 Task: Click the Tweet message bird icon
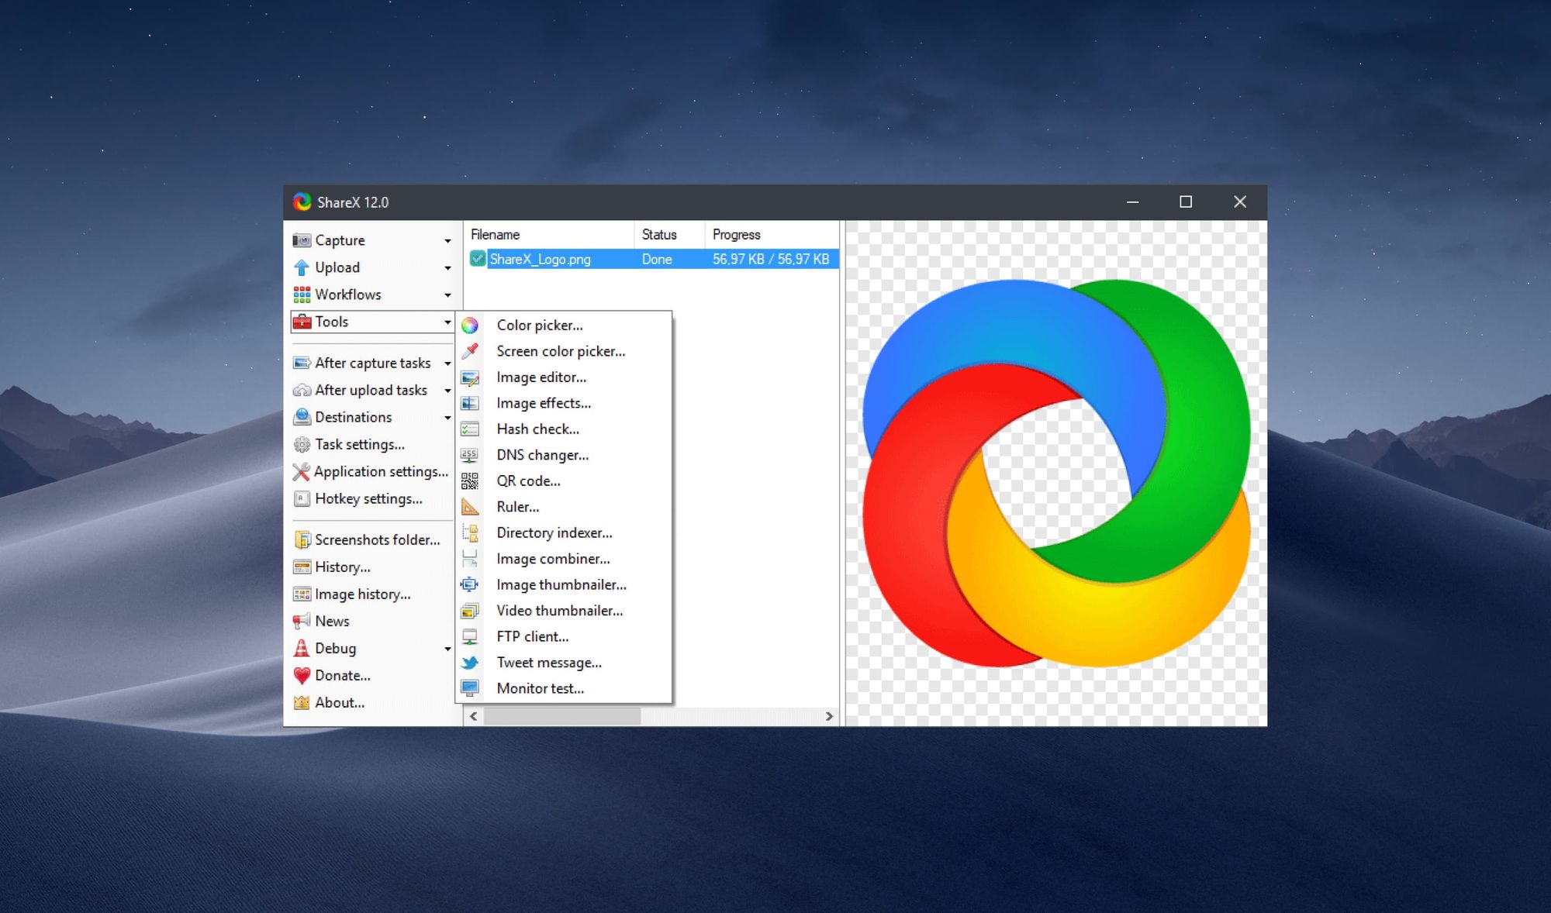coord(470,663)
